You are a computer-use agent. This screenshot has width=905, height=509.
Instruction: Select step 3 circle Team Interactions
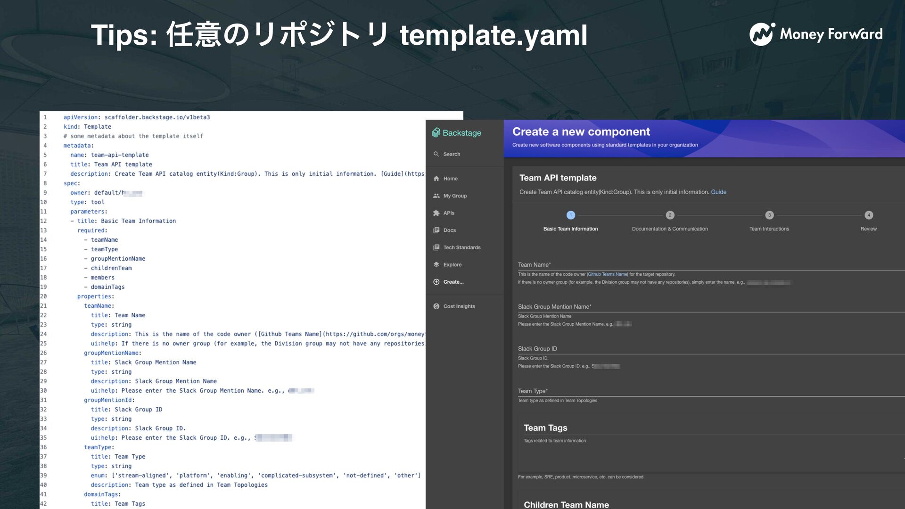(x=769, y=215)
